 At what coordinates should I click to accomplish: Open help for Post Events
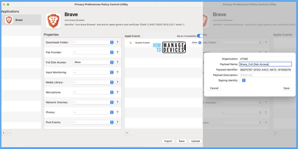(x=118, y=122)
